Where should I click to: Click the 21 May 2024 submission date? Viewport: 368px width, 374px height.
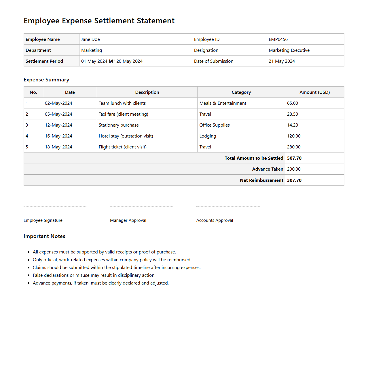[282, 61]
